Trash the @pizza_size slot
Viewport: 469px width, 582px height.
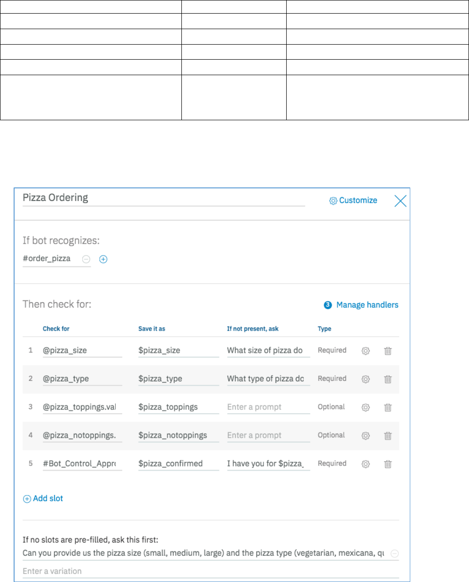(x=388, y=351)
